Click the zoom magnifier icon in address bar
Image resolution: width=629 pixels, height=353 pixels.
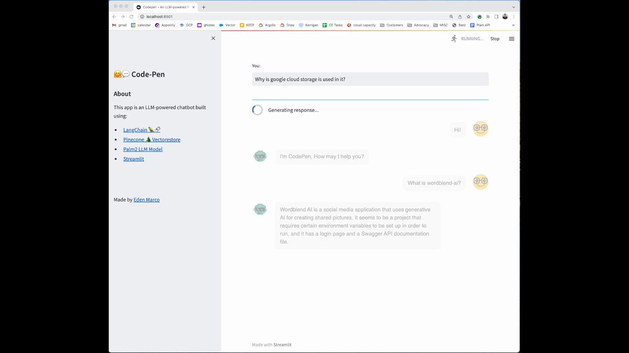(451, 16)
